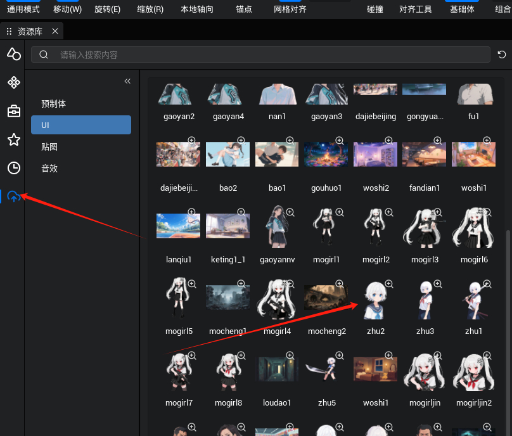Zoom preview of gouhuo1 image
This screenshot has height=436, width=512.
point(340,141)
